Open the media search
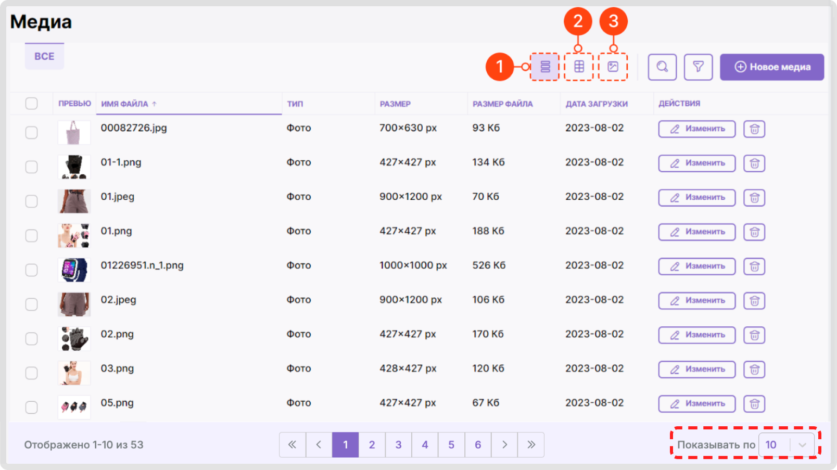 pos(662,67)
